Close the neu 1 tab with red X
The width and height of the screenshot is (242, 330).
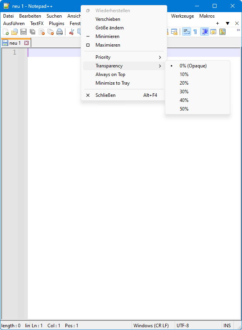(x=26, y=43)
